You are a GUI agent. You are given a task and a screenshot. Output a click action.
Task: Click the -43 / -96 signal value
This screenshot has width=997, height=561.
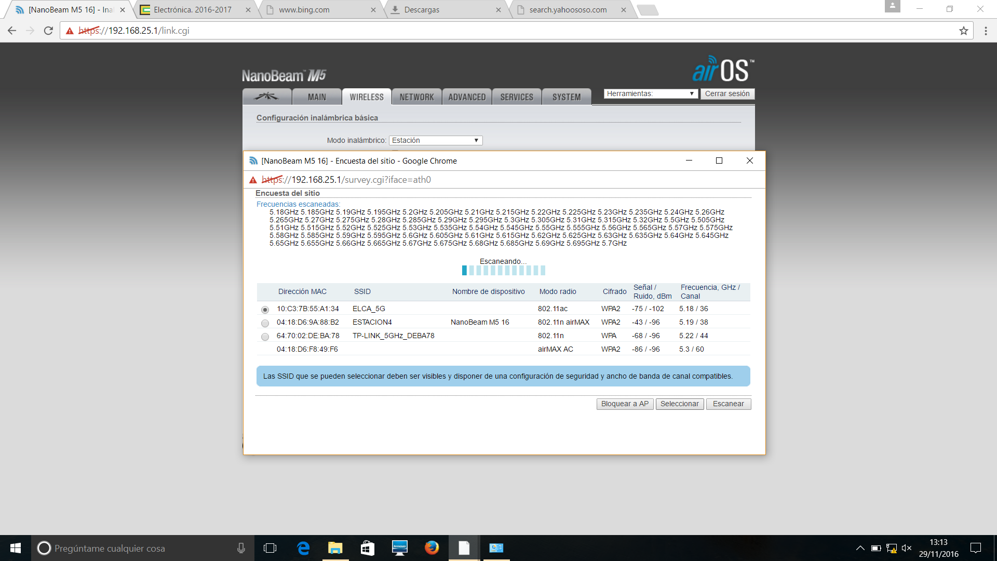coord(646,322)
